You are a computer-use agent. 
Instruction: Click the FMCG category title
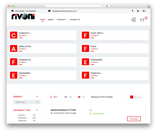[x=93, y=46]
